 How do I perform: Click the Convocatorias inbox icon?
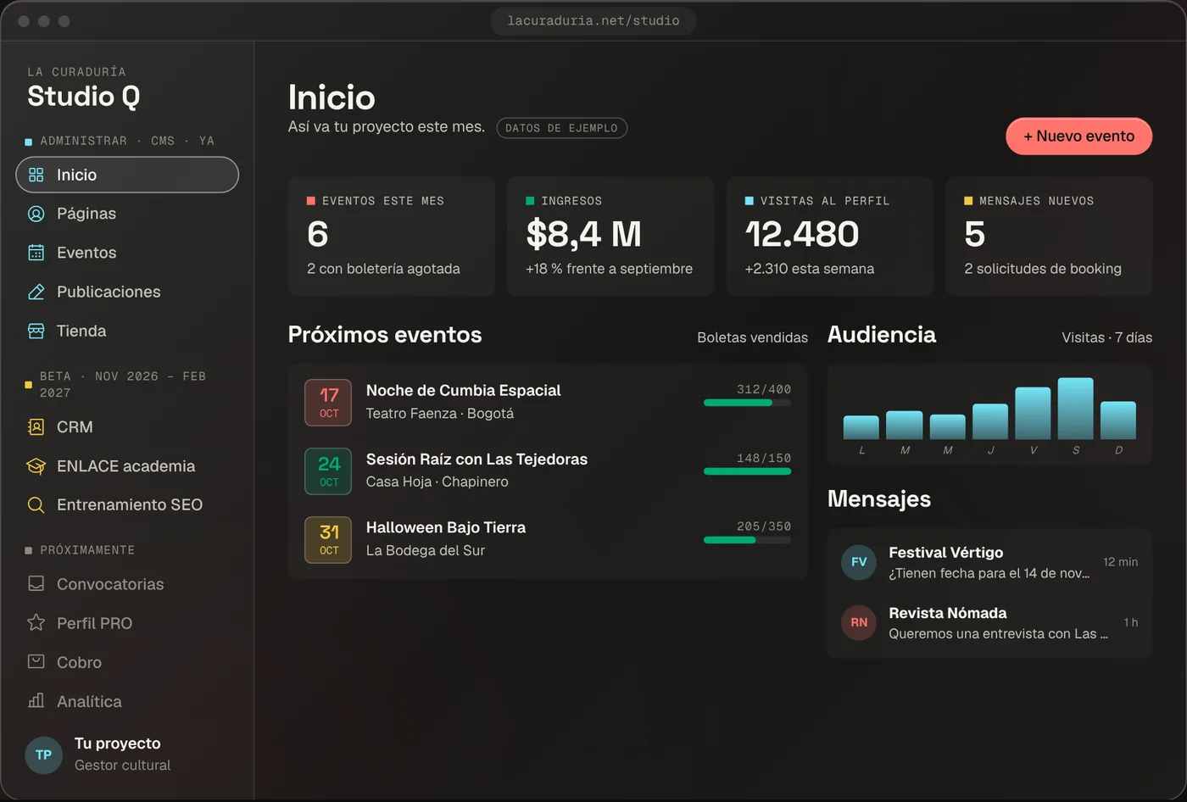click(x=36, y=584)
